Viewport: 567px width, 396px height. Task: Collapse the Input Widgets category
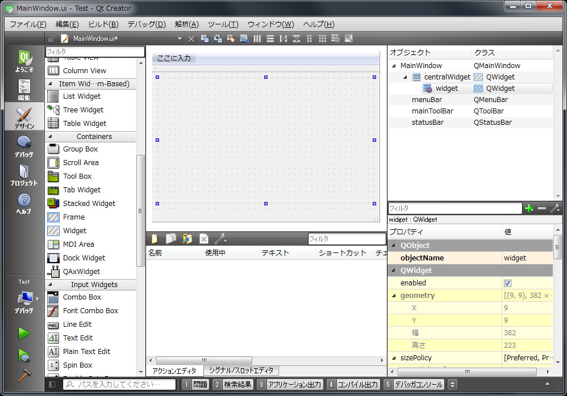pyautogui.click(x=50, y=284)
